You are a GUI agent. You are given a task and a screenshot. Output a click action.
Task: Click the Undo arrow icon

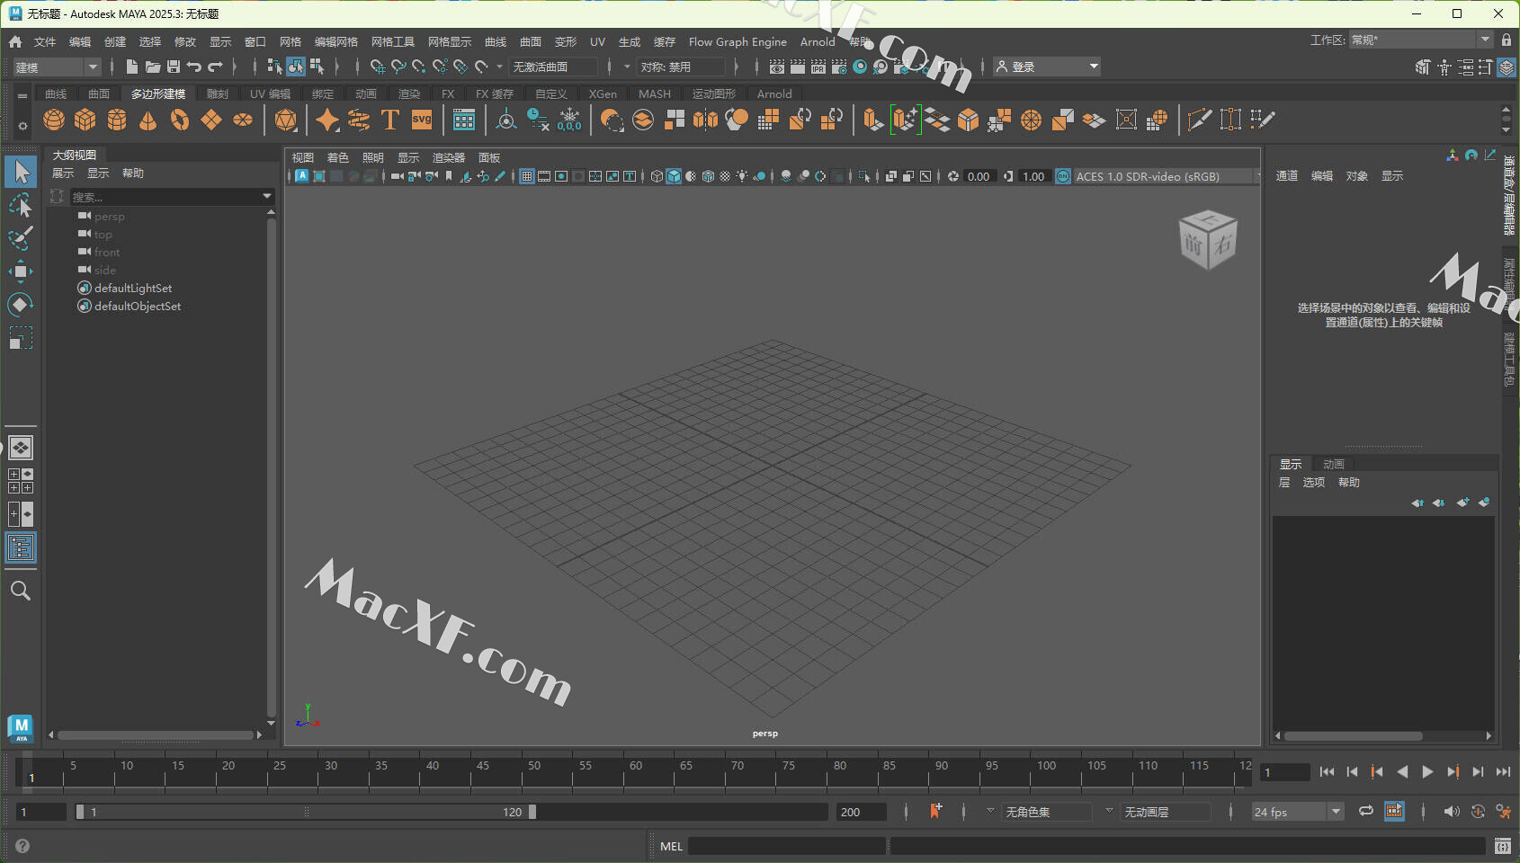193,67
